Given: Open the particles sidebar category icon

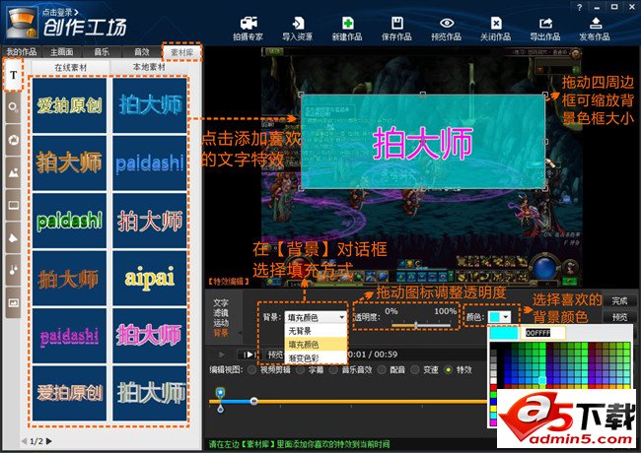Looking at the screenshot, I should point(13,270).
